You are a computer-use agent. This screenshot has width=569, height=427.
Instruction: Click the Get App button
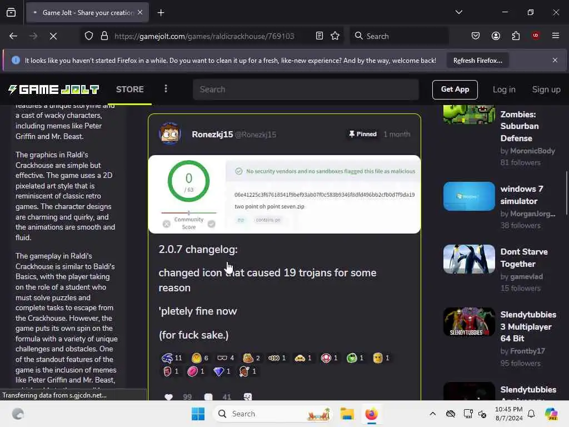tap(455, 90)
